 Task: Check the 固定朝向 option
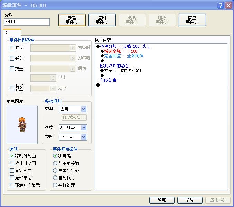point(12,171)
